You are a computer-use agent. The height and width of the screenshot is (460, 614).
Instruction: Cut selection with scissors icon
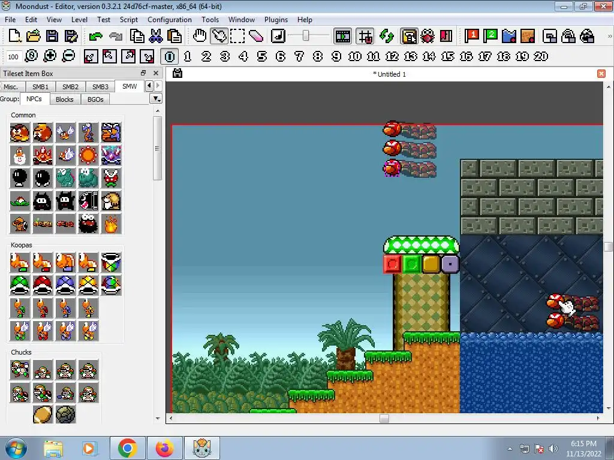pos(156,37)
